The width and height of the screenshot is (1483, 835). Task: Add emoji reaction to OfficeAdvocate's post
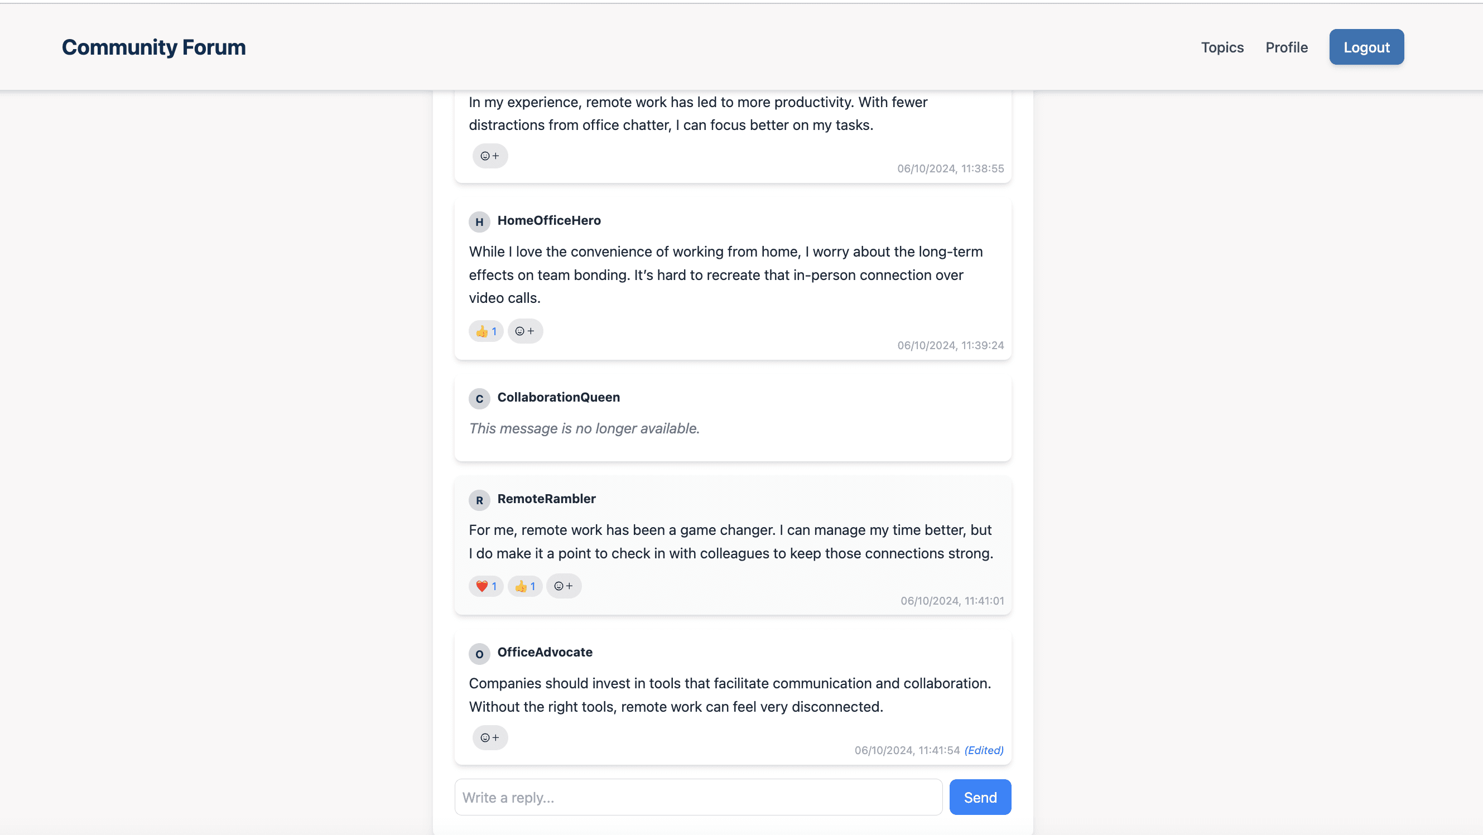click(490, 738)
